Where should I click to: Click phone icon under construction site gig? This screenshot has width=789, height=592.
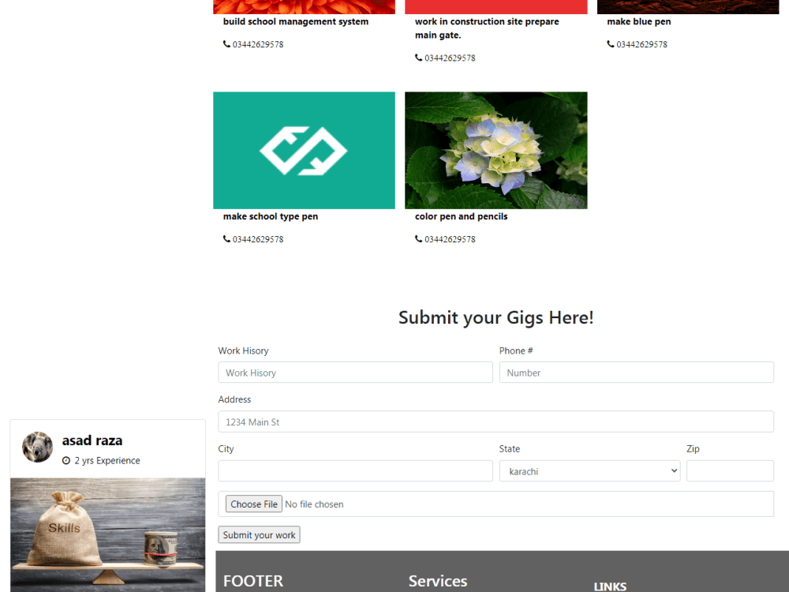(x=418, y=58)
